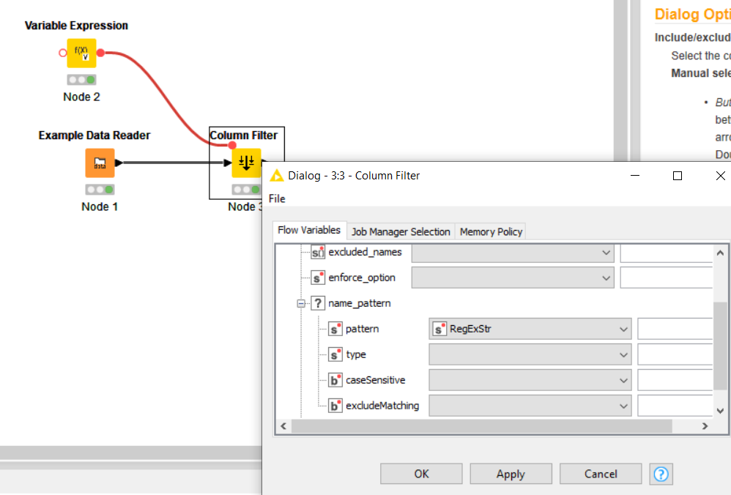Open the enforce_option flow variable dropdown
Viewport: 731px width, 495px height.
pos(512,278)
